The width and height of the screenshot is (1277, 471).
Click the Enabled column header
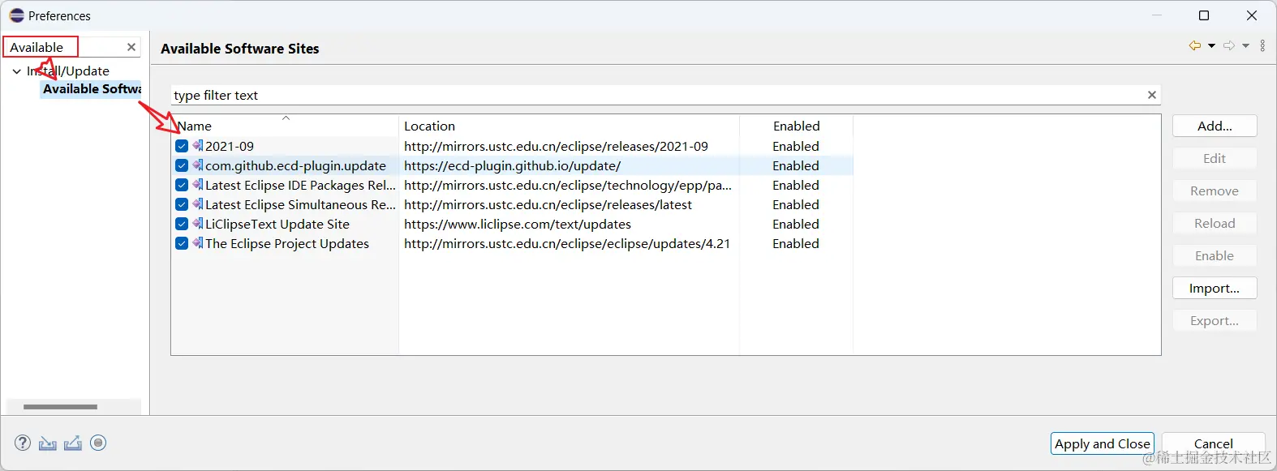pos(796,126)
